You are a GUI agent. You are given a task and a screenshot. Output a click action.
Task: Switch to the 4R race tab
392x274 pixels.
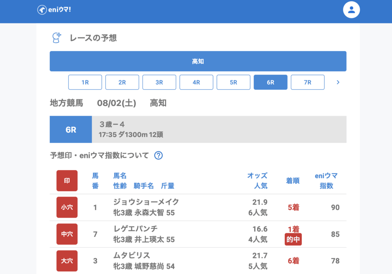point(196,82)
